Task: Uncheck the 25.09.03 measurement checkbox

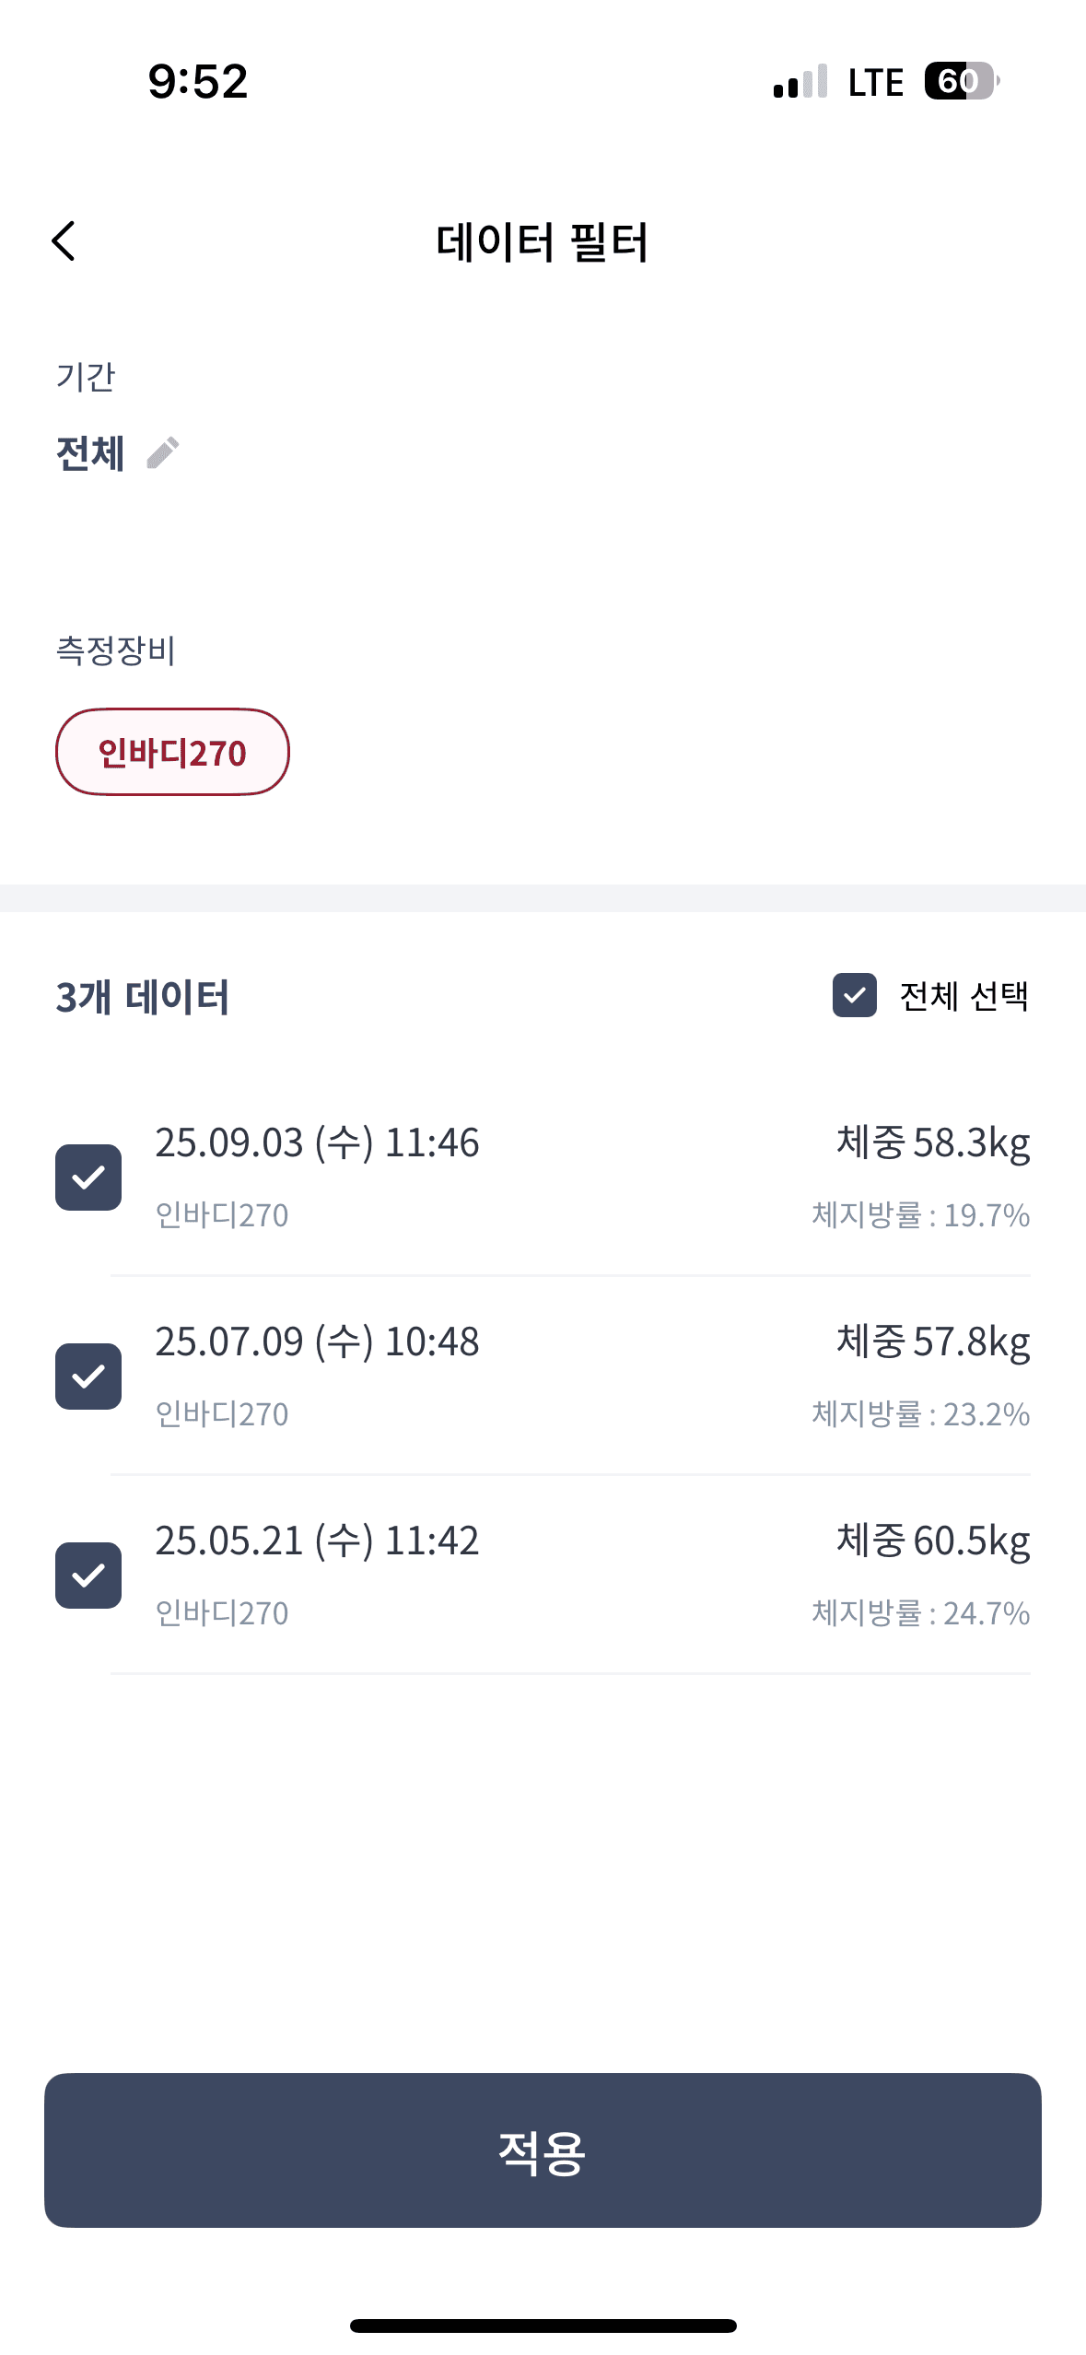Action: tap(88, 1177)
